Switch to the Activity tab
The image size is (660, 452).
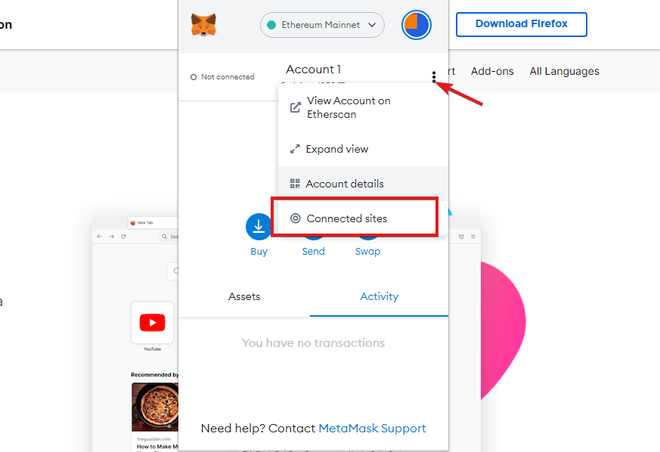(x=380, y=296)
